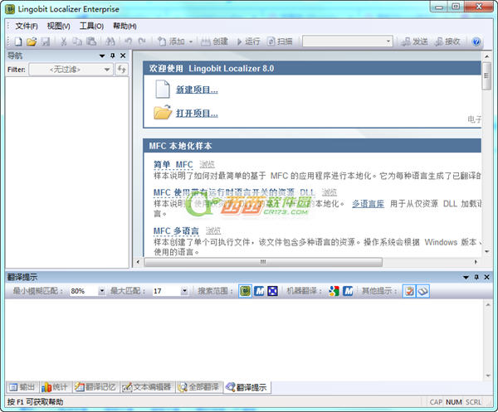Click the horizontal scrollbar right arrow
Viewport: 498px width, 412px height.
(x=476, y=262)
